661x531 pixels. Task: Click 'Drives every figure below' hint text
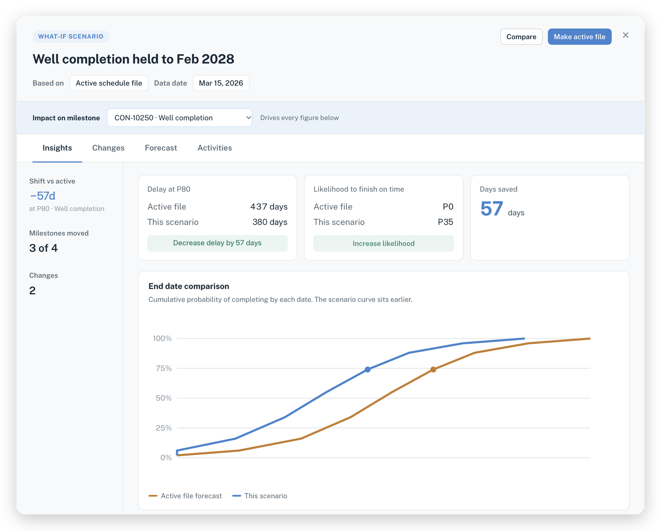click(x=300, y=118)
